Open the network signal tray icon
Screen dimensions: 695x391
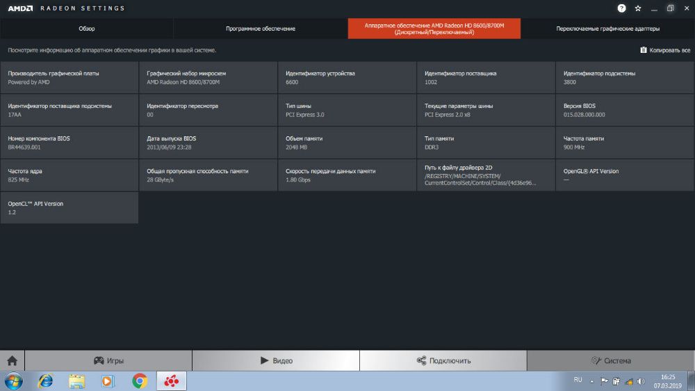click(628, 381)
